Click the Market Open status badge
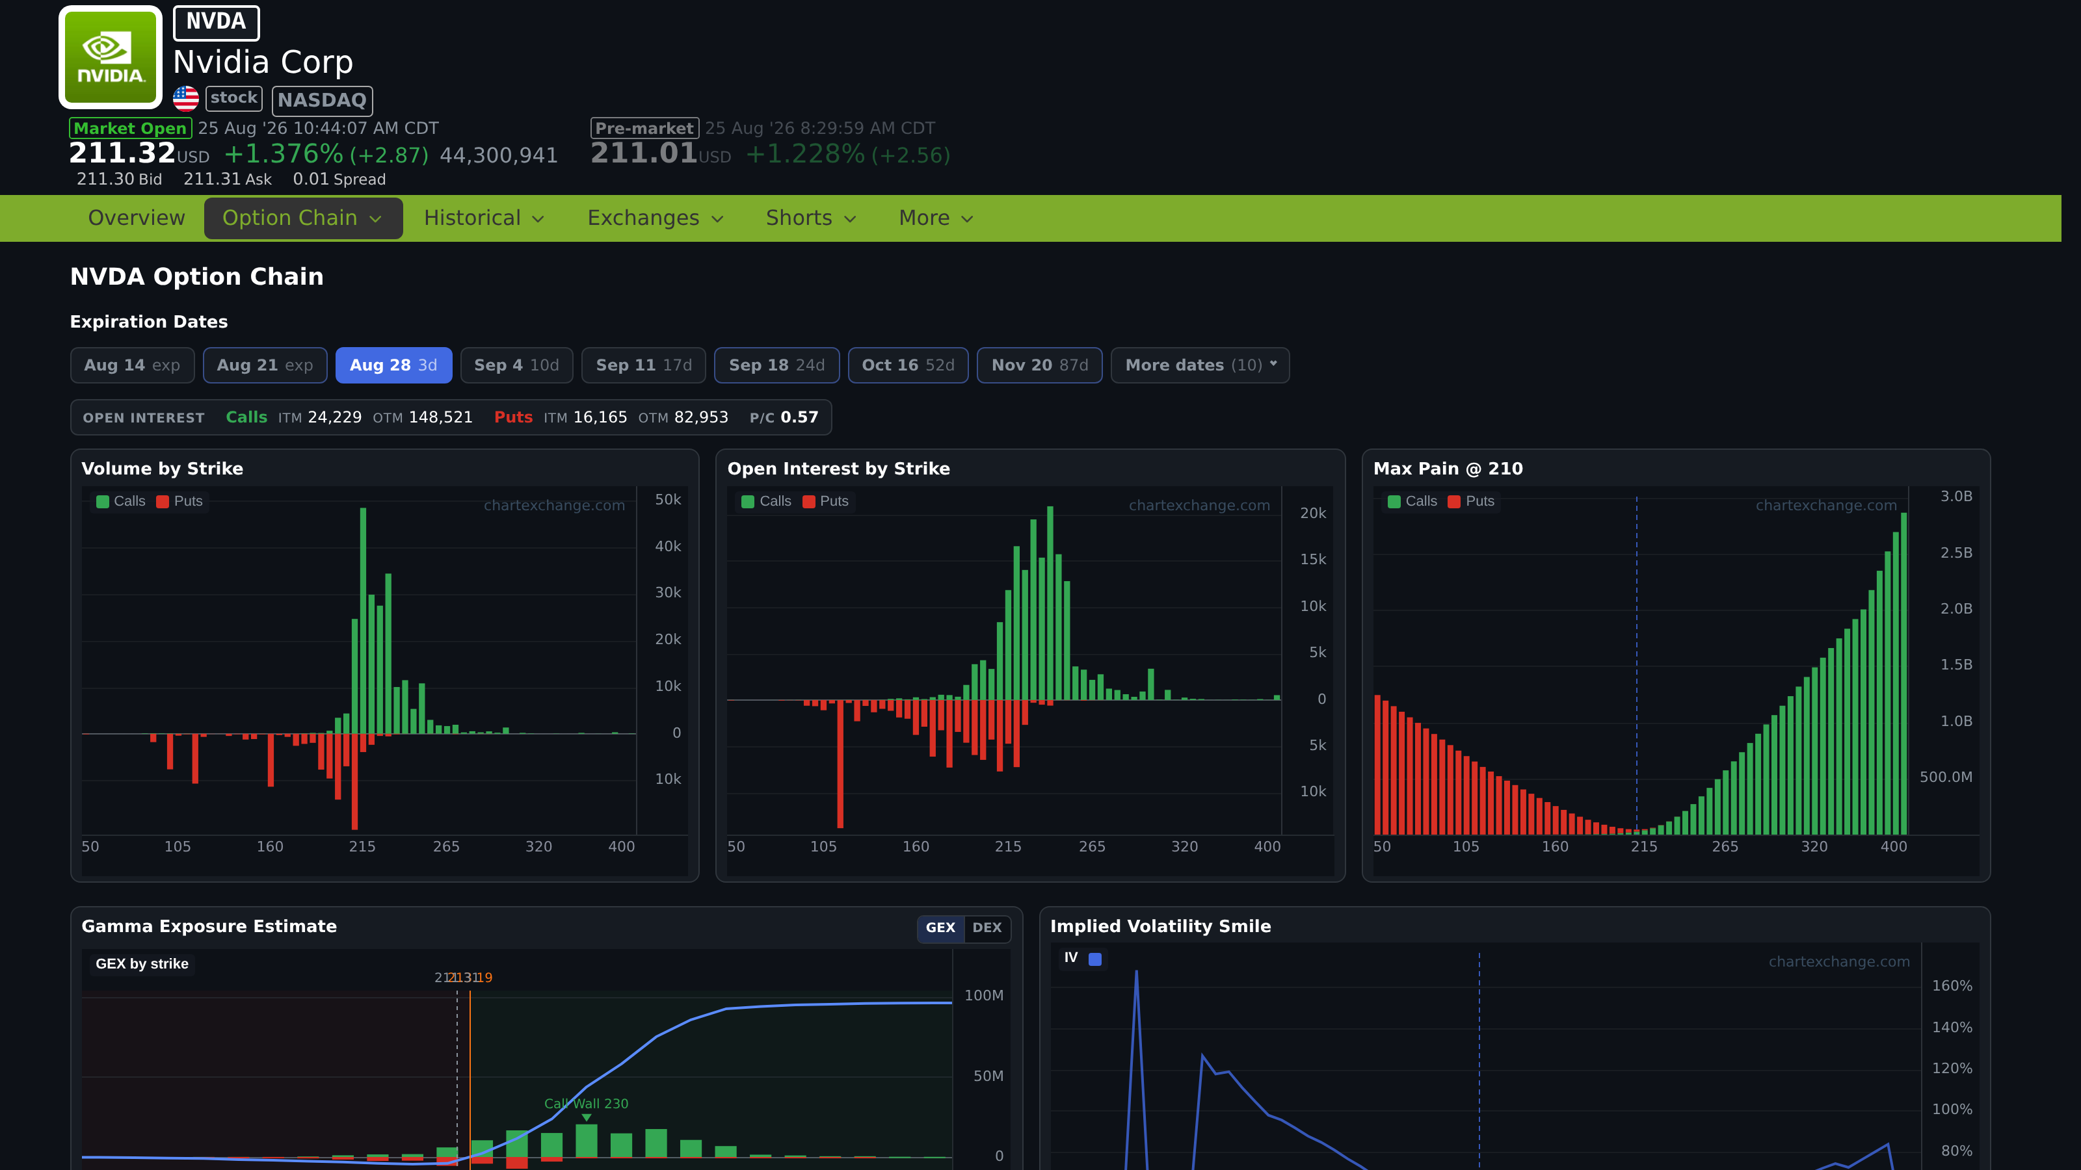This screenshot has height=1170, width=2081. pyautogui.click(x=130, y=129)
